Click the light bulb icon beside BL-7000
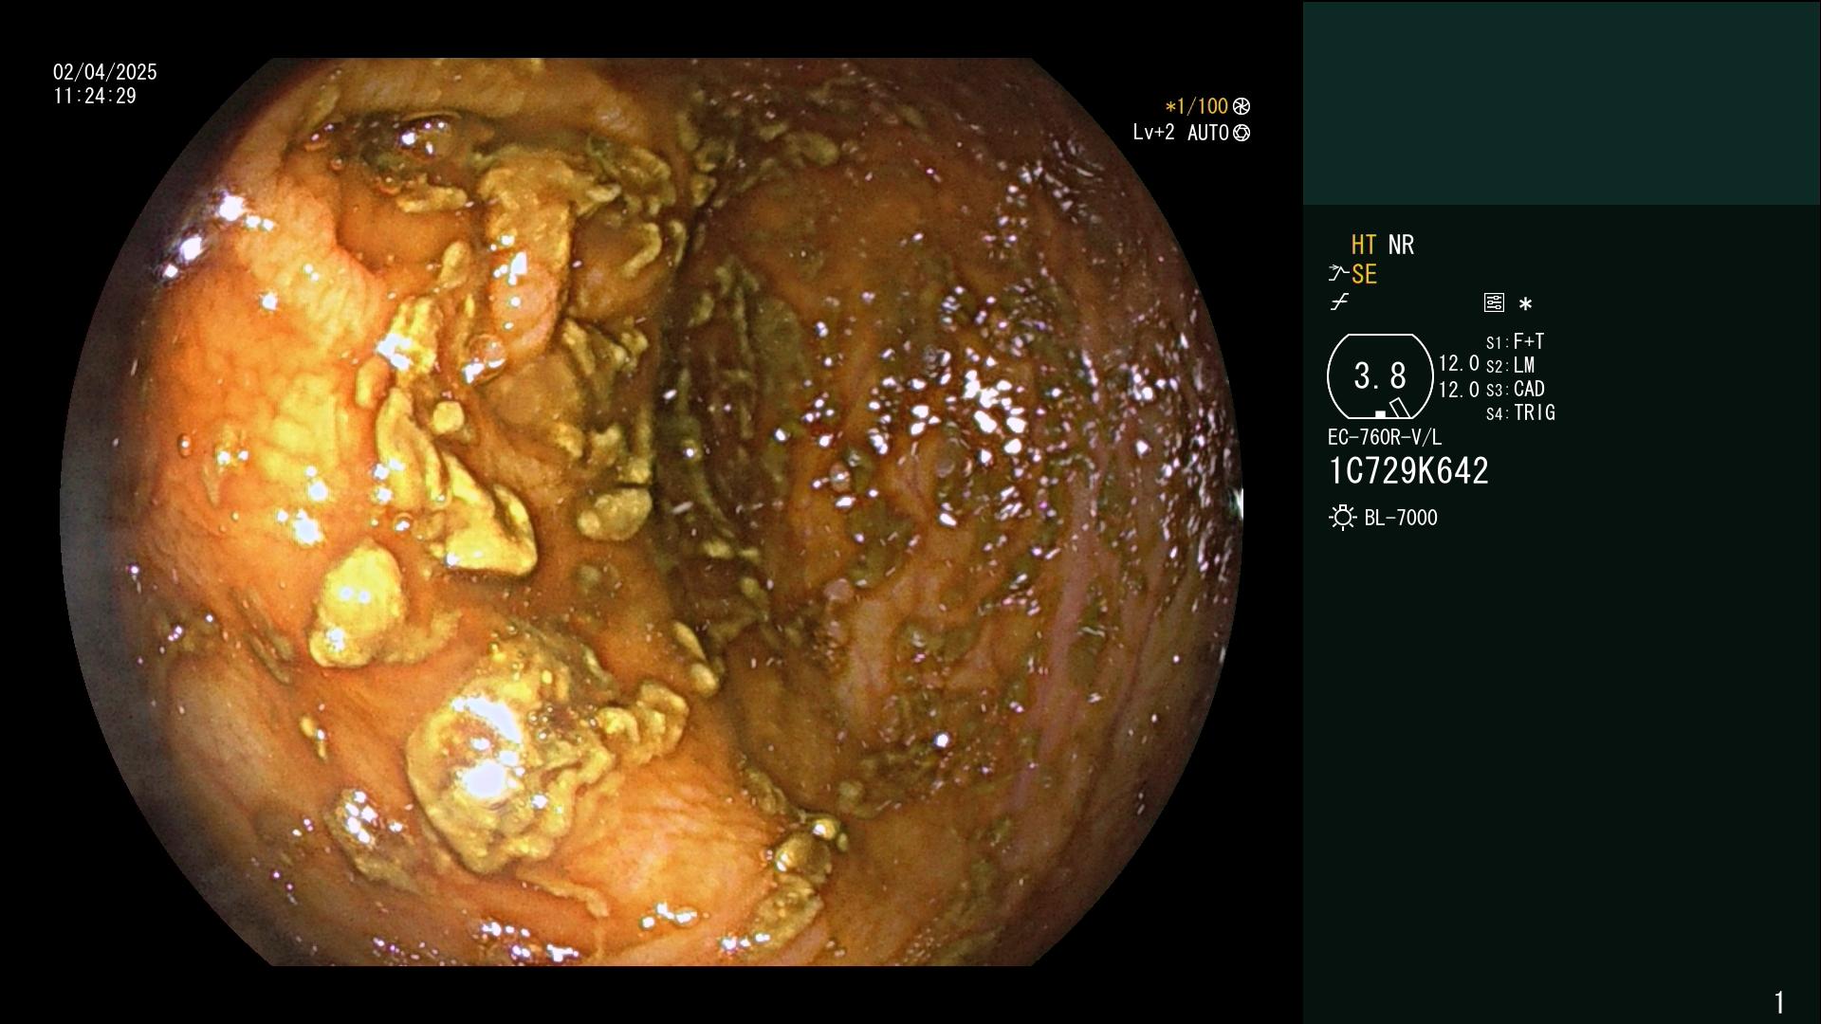Image resolution: width=1821 pixels, height=1024 pixels. [x=1342, y=518]
